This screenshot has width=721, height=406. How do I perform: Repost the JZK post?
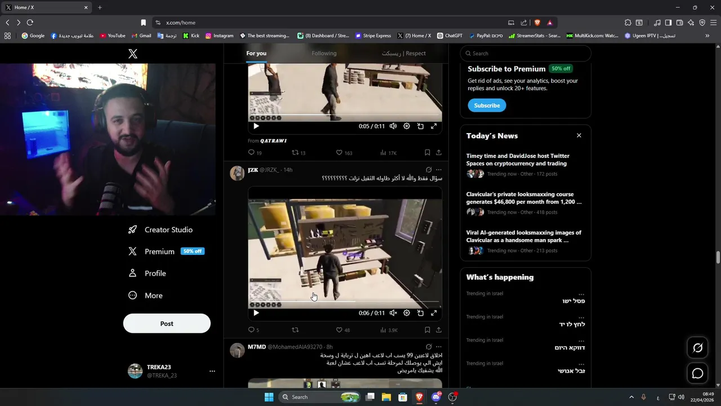[x=295, y=330]
